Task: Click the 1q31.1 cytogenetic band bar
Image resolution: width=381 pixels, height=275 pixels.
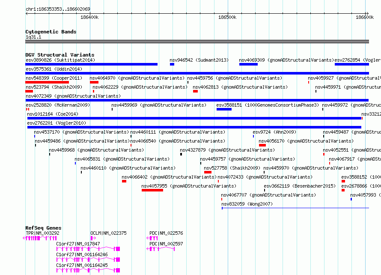Action: (x=197, y=42)
